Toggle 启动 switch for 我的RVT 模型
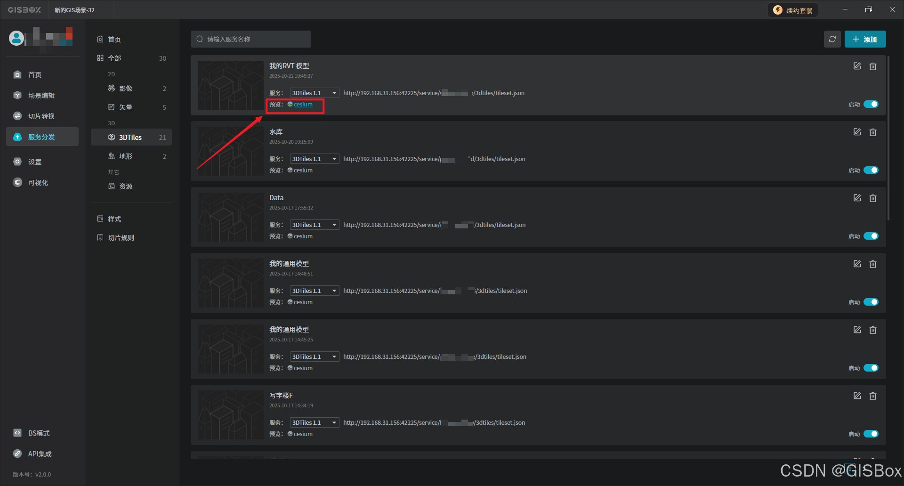The height and width of the screenshot is (486, 904). pos(871,104)
